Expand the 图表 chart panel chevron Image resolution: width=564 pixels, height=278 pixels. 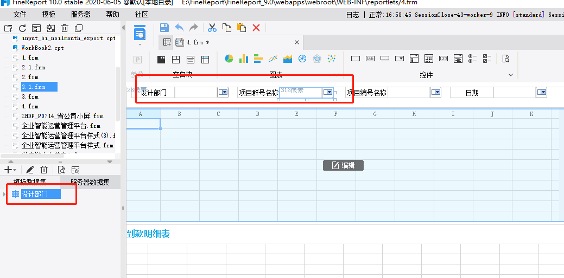337,75
